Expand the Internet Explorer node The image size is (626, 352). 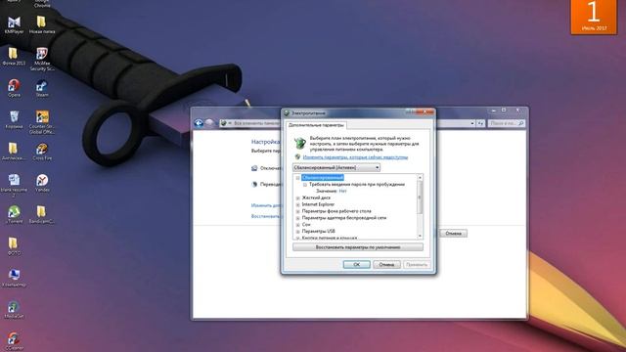click(x=297, y=204)
